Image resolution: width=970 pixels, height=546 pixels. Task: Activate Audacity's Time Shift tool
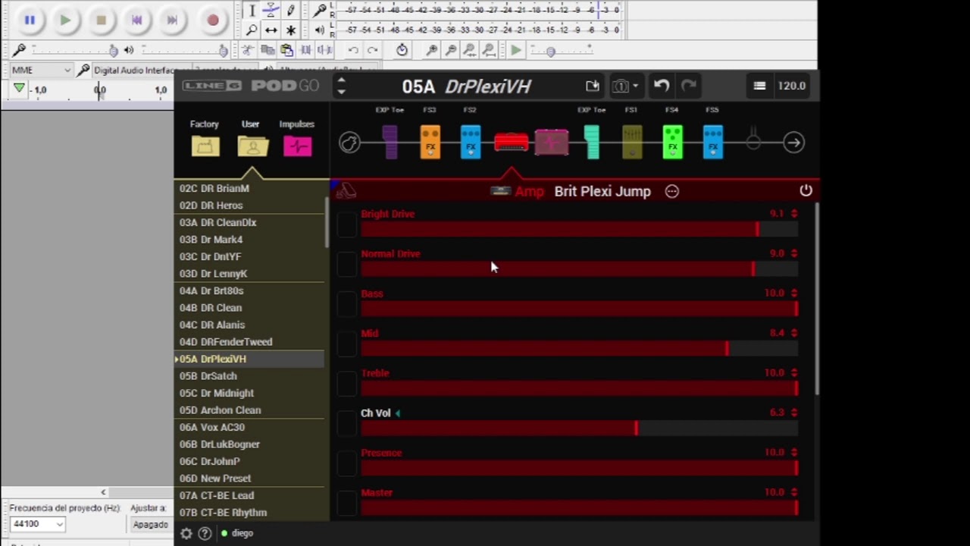click(x=271, y=30)
